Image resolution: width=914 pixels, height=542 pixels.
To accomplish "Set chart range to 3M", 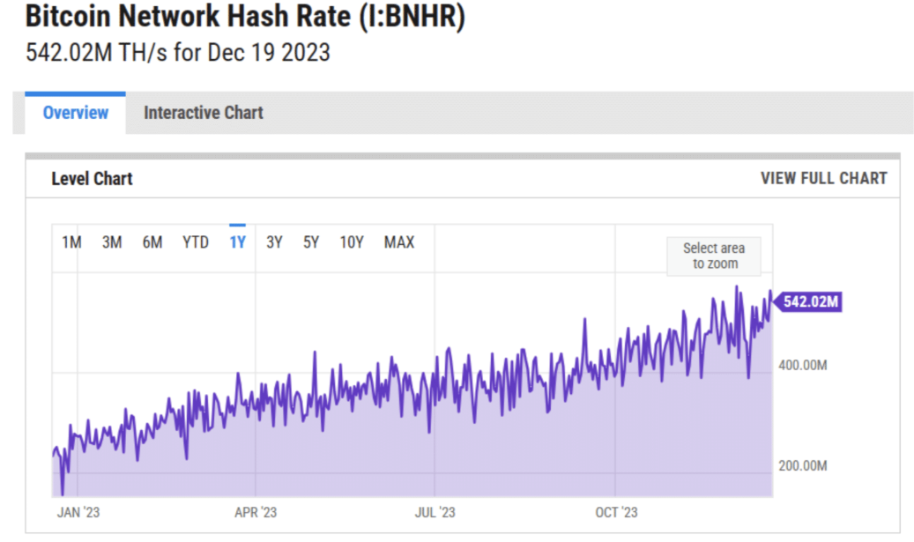I will [x=112, y=242].
